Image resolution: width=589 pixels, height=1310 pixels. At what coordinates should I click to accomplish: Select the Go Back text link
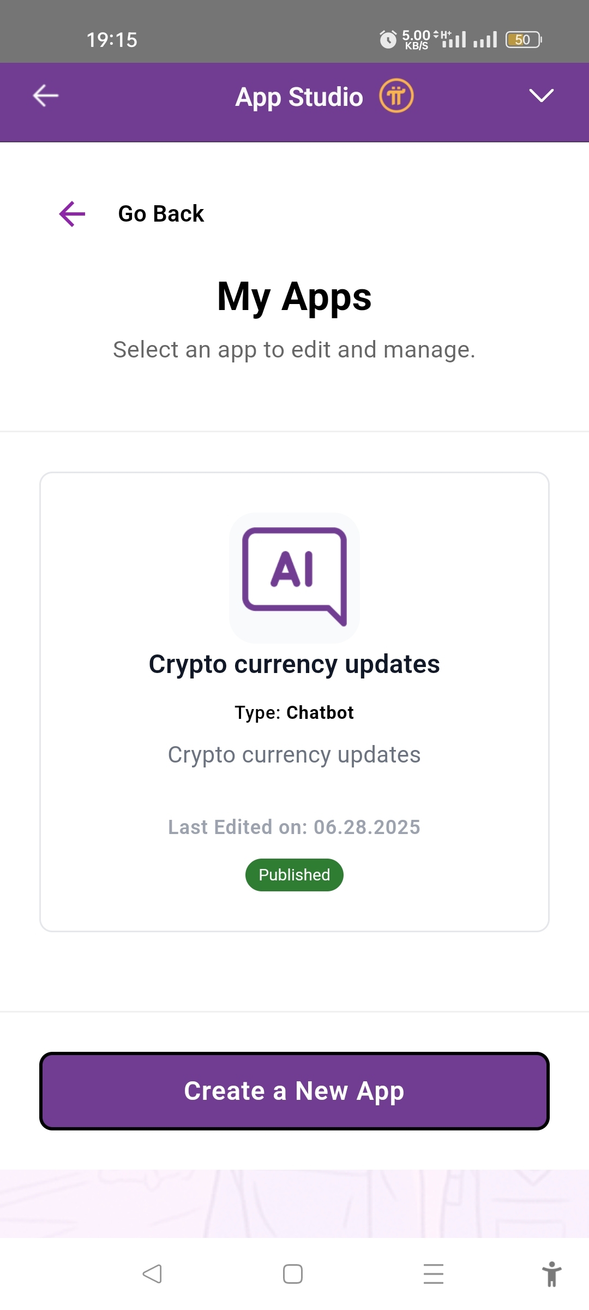(x=161, y=213)
